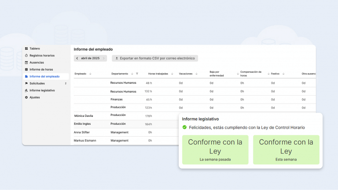Viewport: 338px width, 190px height.
Task: Open Informe de horas in sidebar
Action: pos(46,70)
